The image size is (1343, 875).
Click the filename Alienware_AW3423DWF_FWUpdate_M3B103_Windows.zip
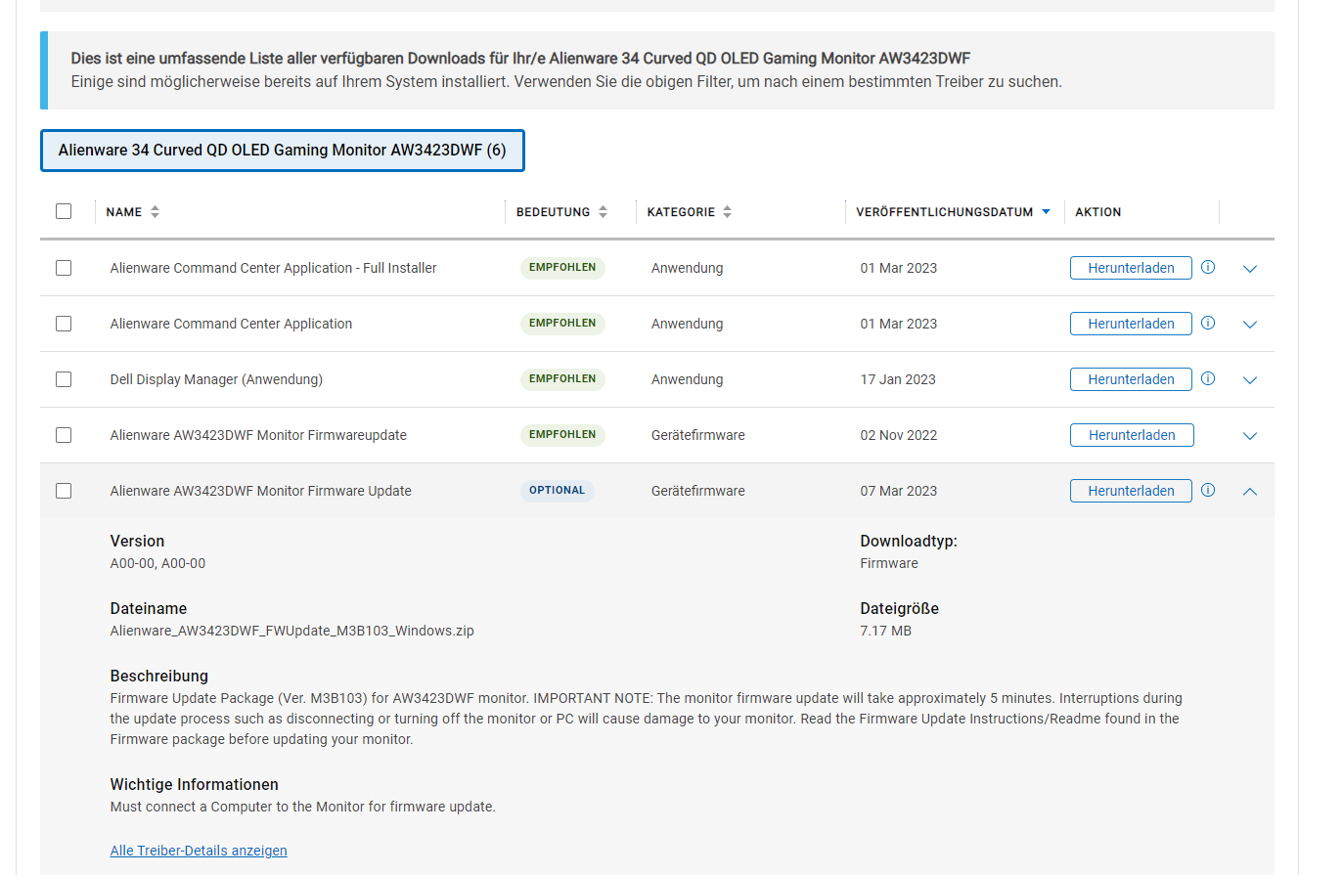click(291, 631)
